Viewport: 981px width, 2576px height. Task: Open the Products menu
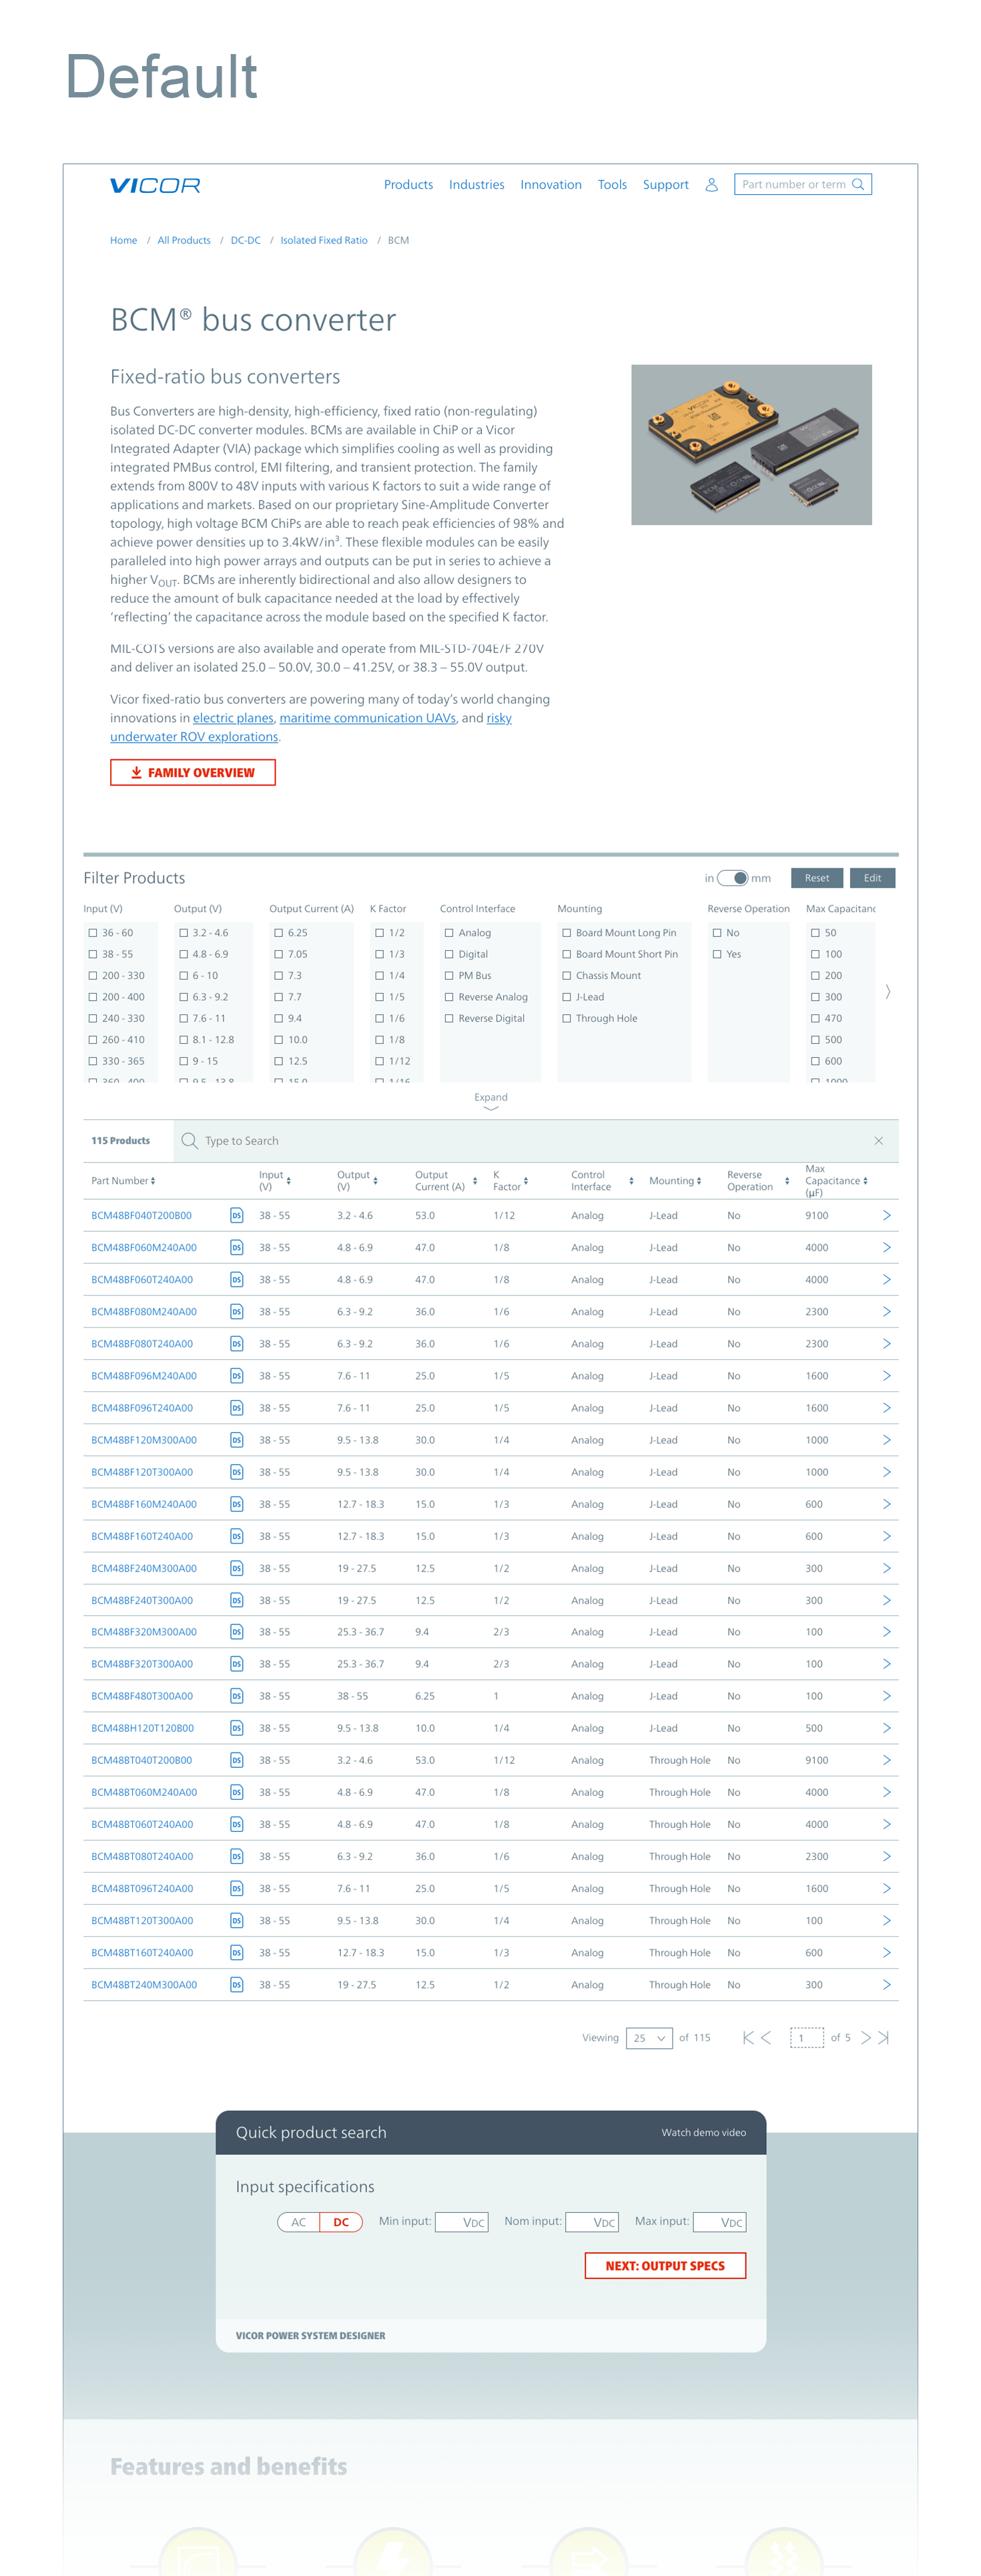tap(408, 185)
